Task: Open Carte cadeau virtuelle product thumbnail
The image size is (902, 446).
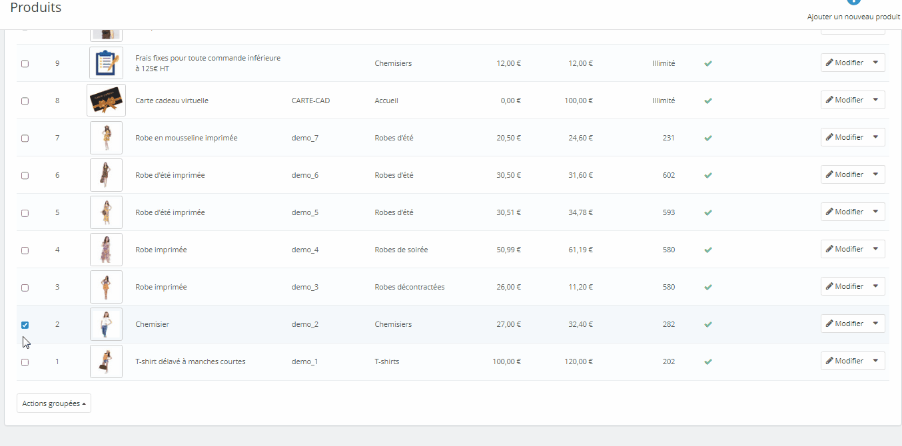Action: [x=106, y=101]
